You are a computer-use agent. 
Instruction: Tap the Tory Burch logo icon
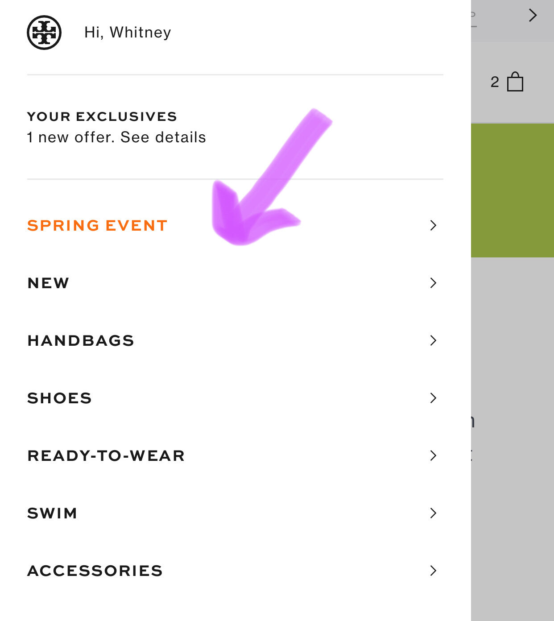(x=44, y=33)
